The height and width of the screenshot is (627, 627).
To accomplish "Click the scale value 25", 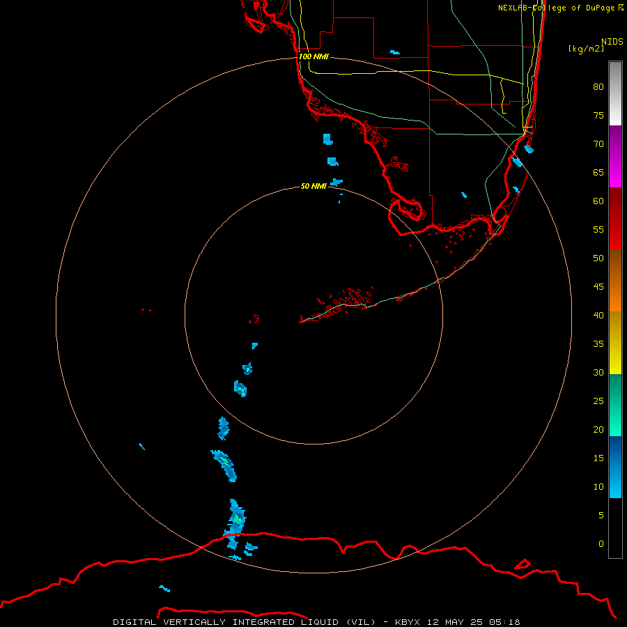I will 598,401.
